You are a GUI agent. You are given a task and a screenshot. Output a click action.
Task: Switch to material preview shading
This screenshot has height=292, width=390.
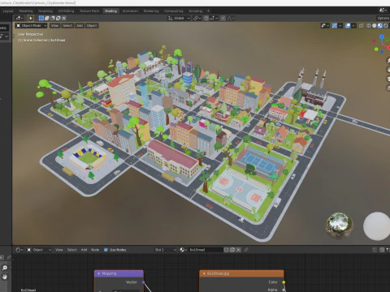click(x=380, y=26)
